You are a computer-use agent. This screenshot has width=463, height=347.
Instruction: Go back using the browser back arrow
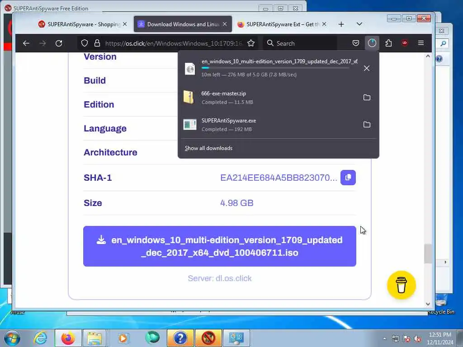[26, 43]
